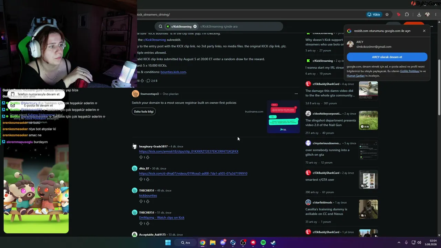This screenshot has width=441, height=248.
Task: Click the Reddit search magnifier icon
Action: (161, 27)
